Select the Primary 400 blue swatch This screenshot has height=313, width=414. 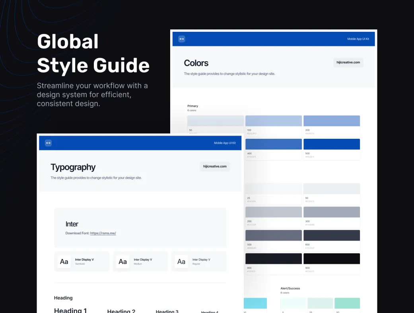tap(274, 144)
